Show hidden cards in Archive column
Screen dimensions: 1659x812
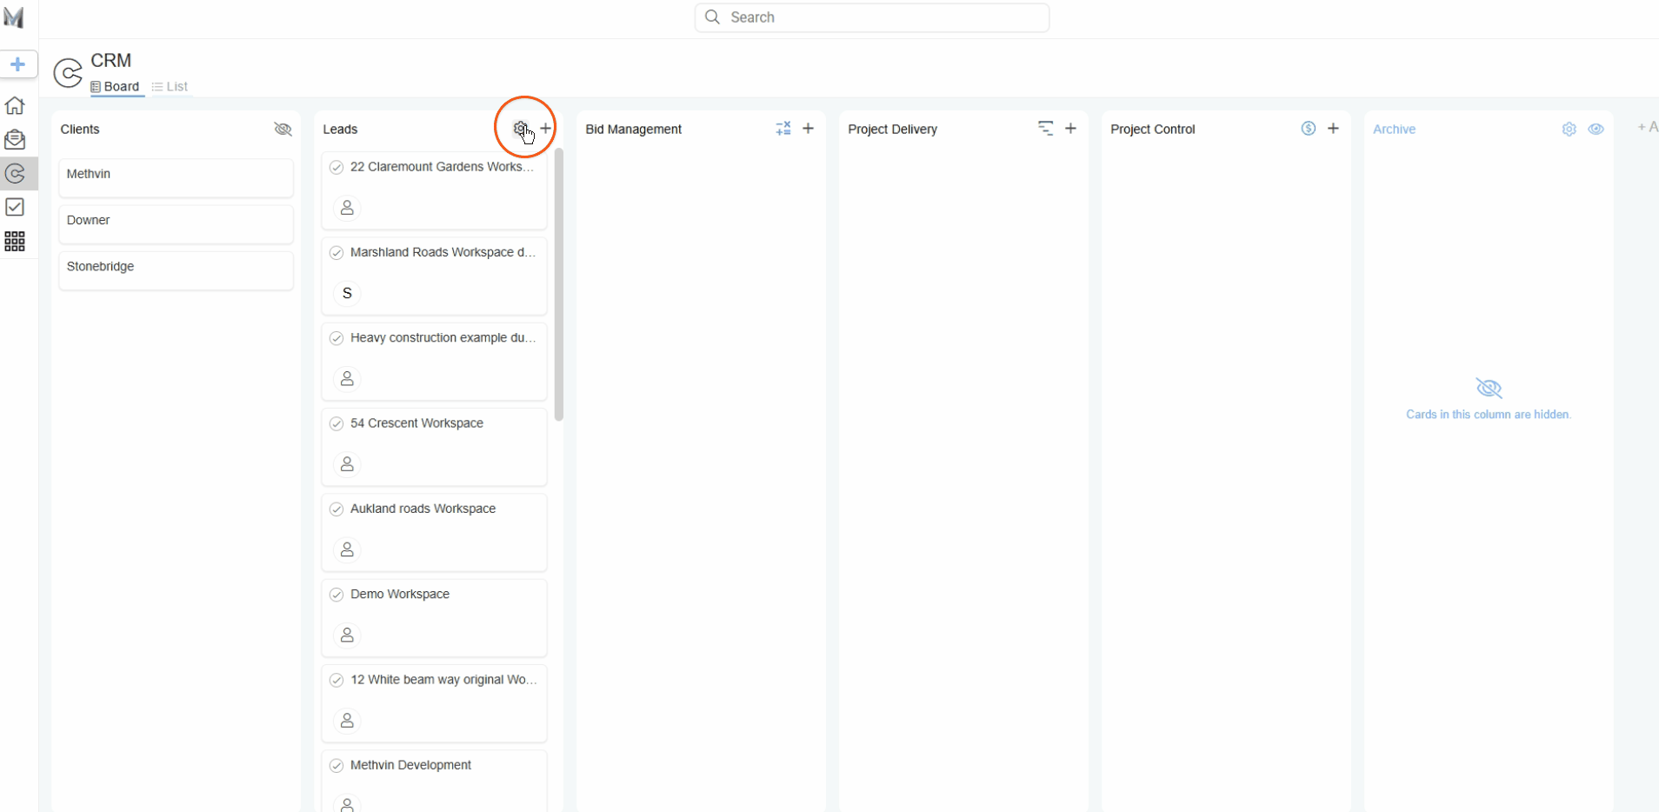point(1596,129)
